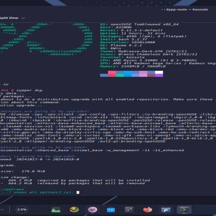Click '666.5 MiB required by packages' line
The height and width of the screenshot is (216, 216).
[x=79, y=180]
